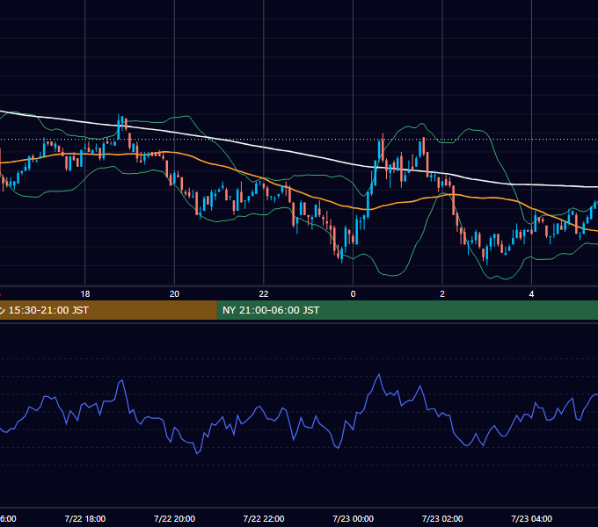This screenshot has width=598, height=527.
Task: Click the 7/22 22:00 date label
Action: click(x=264, y=518)
